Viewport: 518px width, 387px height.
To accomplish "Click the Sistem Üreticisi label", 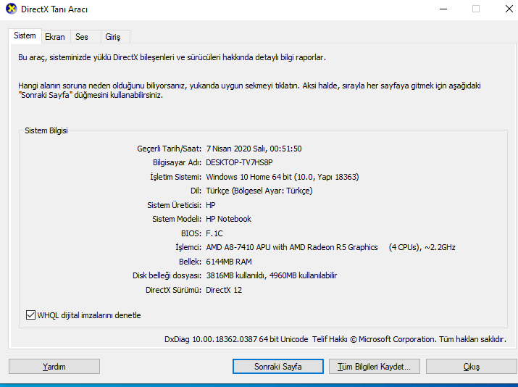I will point(175,205).
